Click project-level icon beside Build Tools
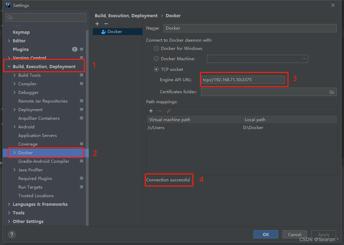The width and height of the screenshot is (344, 245). click(x=82, y=75)
